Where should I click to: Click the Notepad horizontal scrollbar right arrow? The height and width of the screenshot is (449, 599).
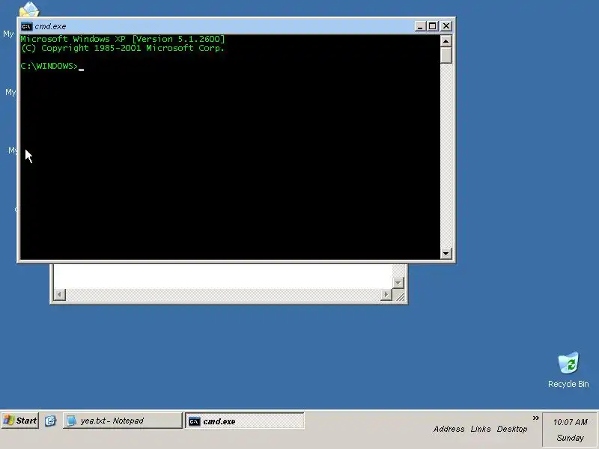coord(386,294)
